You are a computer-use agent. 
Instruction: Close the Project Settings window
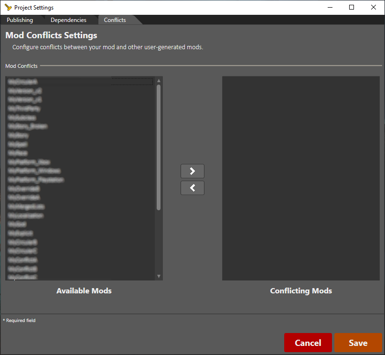point(374,8)
